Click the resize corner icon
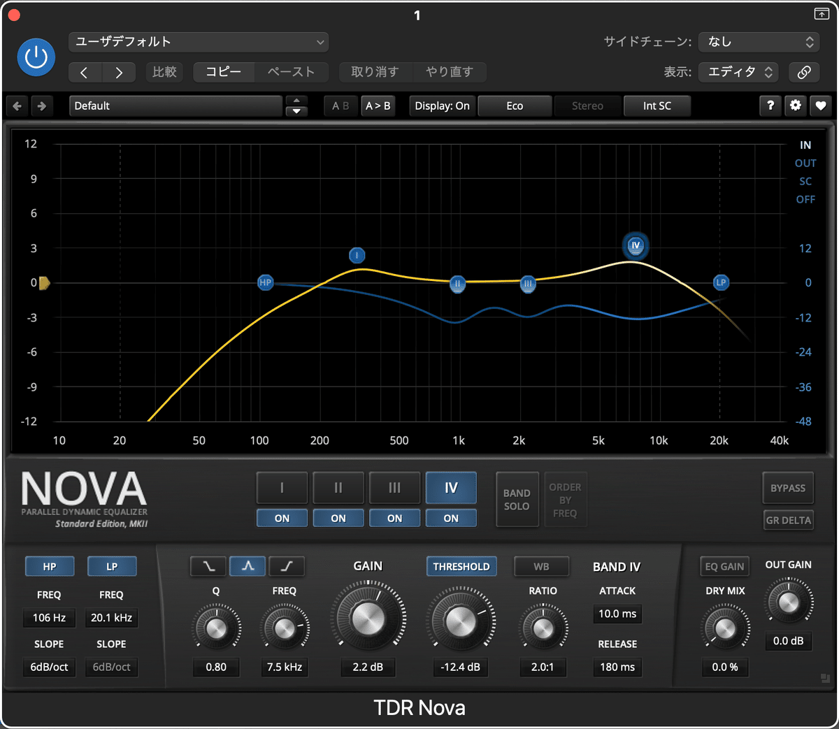 (x=825, y=679)
